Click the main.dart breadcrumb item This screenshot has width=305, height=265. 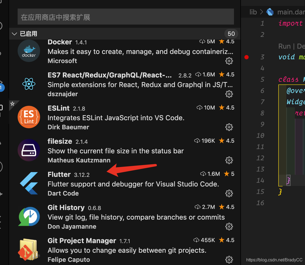(291, 12)
